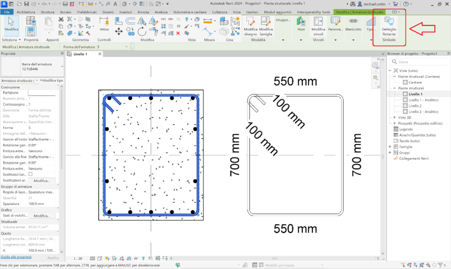Click the Demolish hammer icon
This screenshot has height=269, width=451.
(88, 33)
